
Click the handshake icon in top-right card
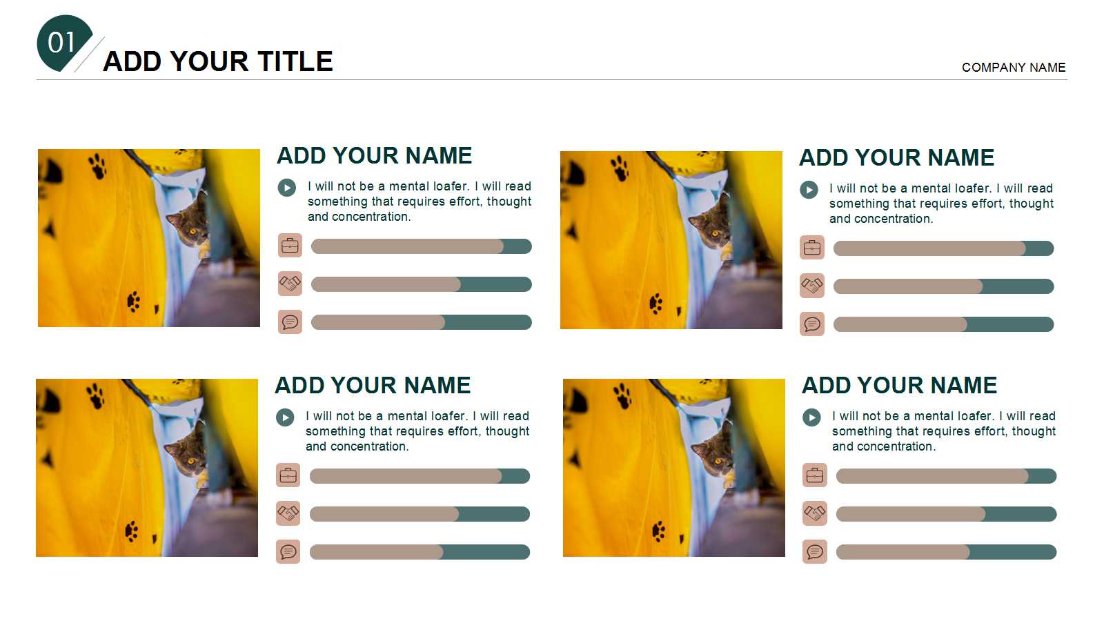click(x=812, y=286)
